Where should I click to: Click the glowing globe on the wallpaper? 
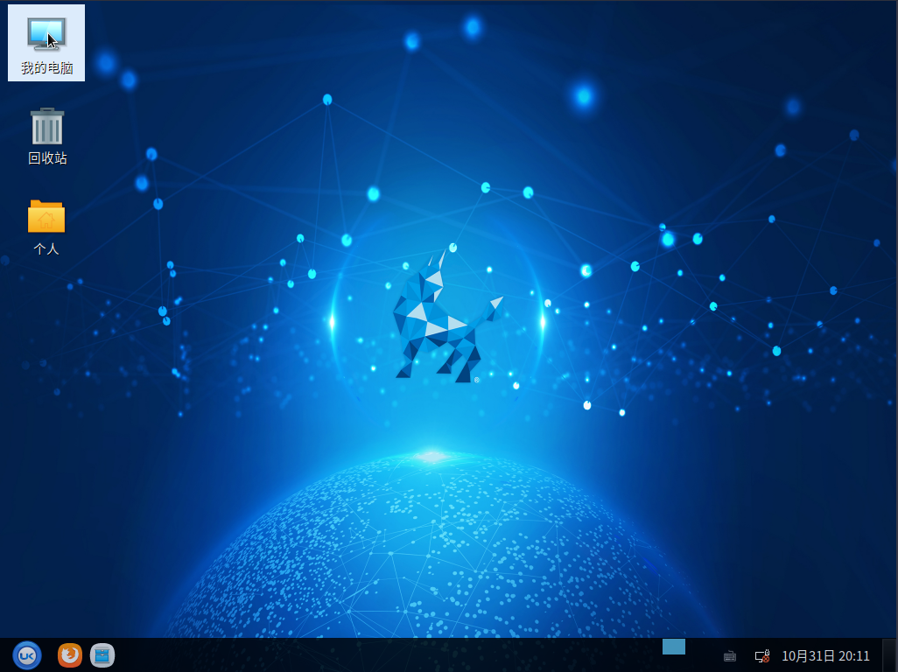tap(438, 551)
